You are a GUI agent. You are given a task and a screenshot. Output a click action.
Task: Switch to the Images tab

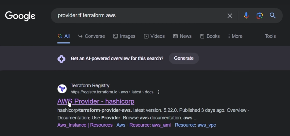[124, 36]
